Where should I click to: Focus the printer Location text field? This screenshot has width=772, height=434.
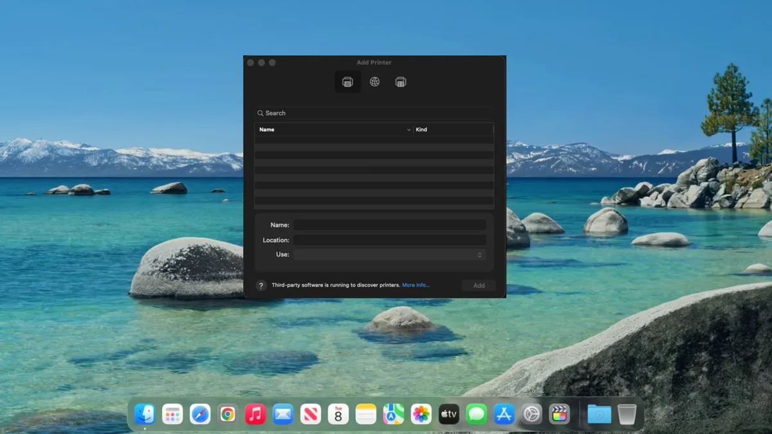390,240
